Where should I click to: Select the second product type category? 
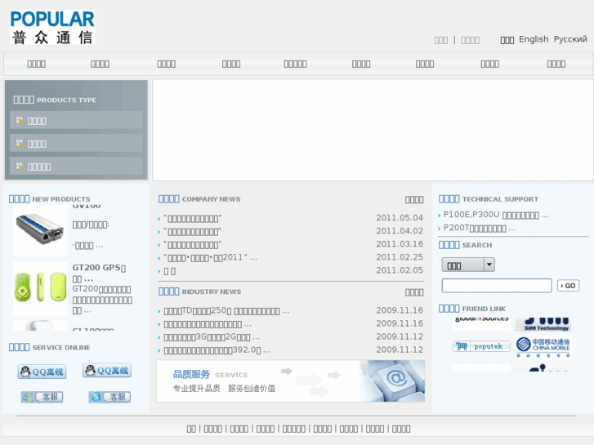[76, 144]
